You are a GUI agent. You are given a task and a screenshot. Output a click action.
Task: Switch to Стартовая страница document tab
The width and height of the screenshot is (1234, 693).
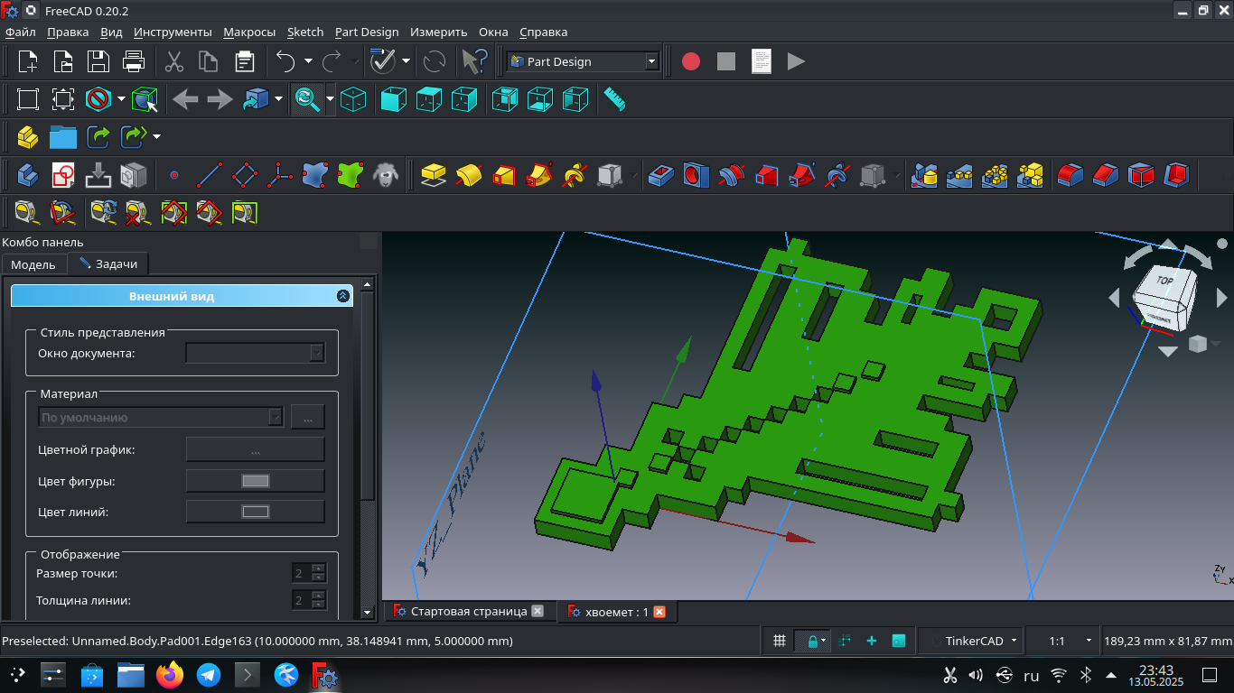tap(469, 611)
